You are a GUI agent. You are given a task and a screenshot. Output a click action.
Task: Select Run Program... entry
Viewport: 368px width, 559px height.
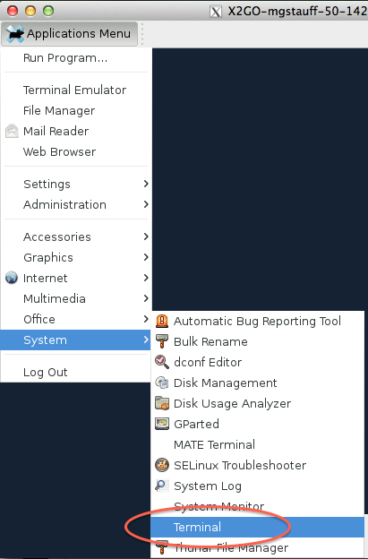point(76,57)
